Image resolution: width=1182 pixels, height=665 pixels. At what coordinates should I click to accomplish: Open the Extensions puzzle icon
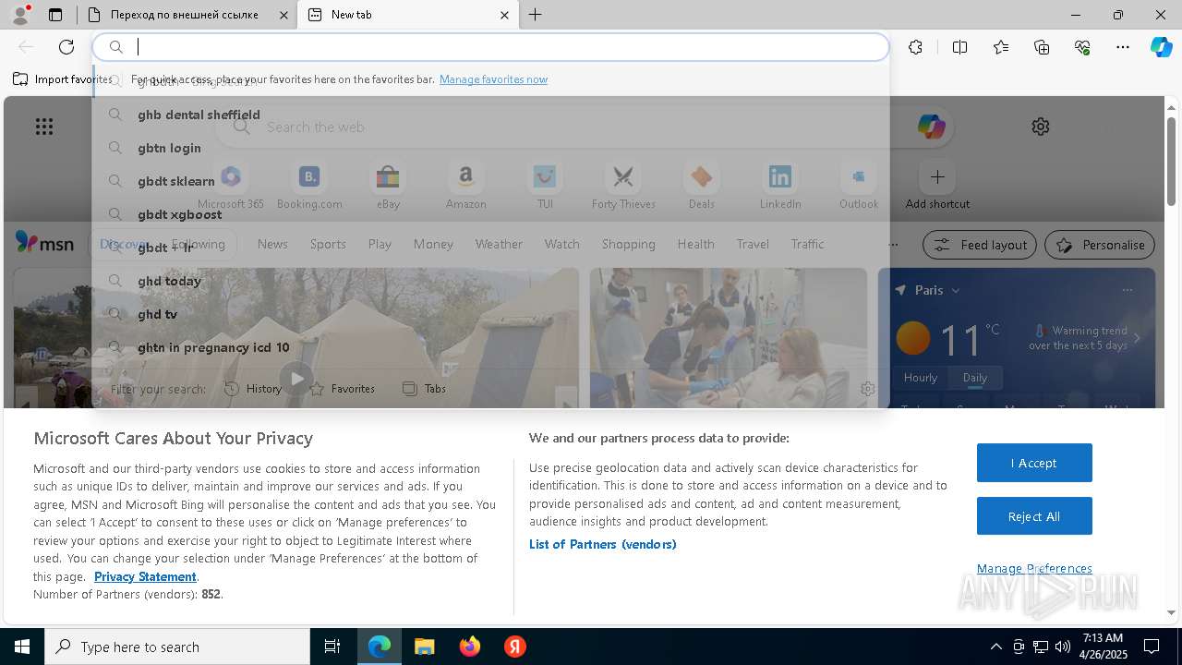tap(915, 47)
